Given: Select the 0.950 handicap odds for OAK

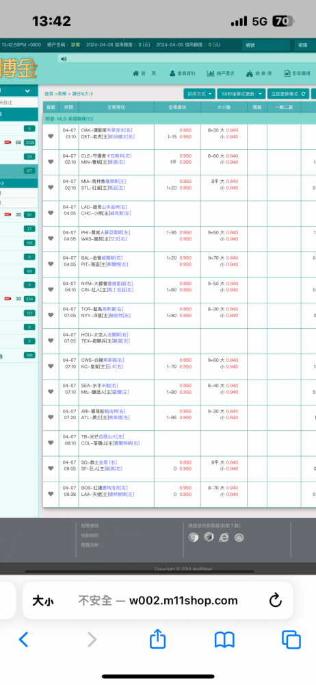Looking at the screenshot, I should pos(185,130).
